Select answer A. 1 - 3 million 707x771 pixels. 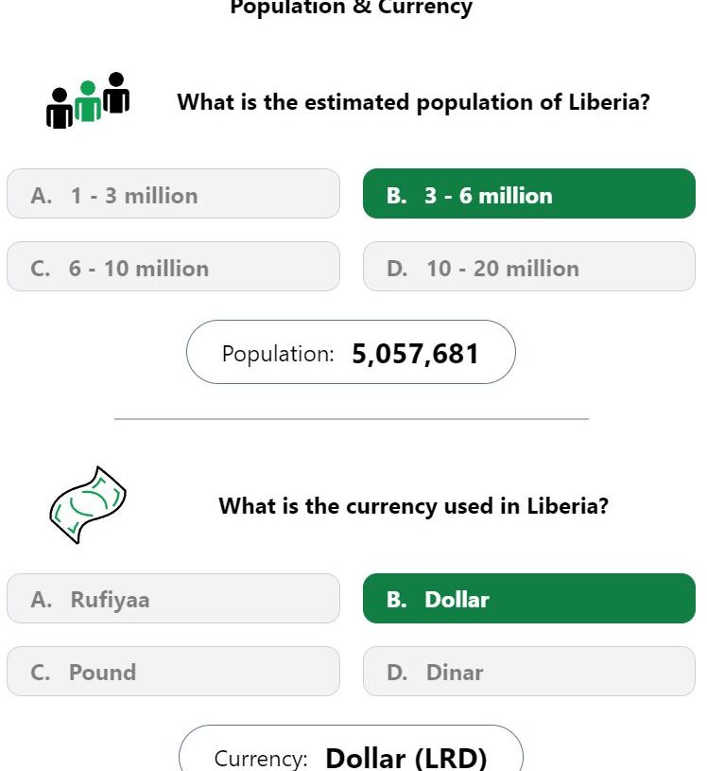click(173, 194)
